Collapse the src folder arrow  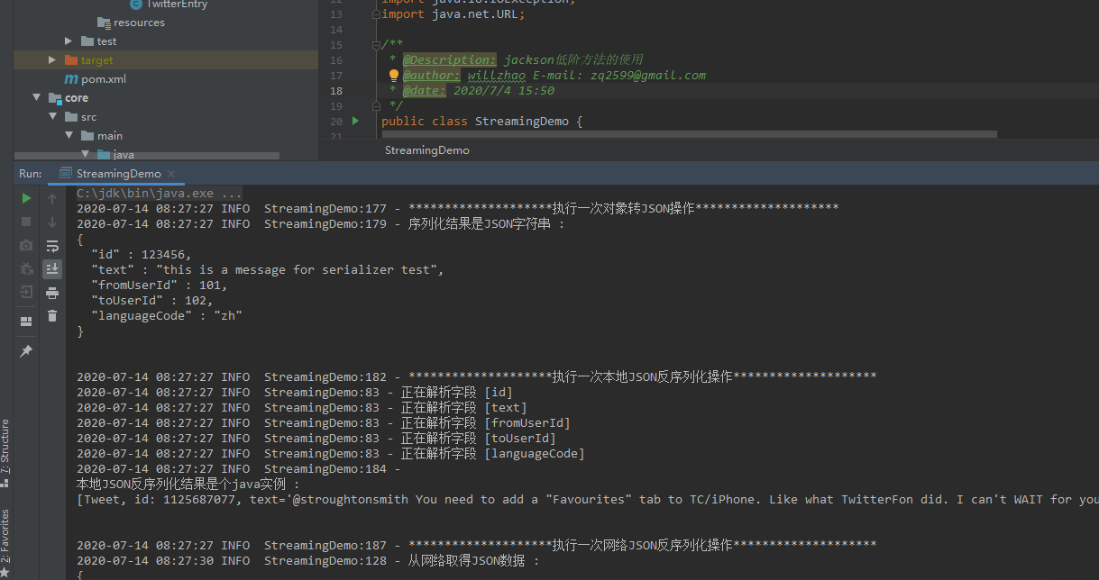point(52,117)
